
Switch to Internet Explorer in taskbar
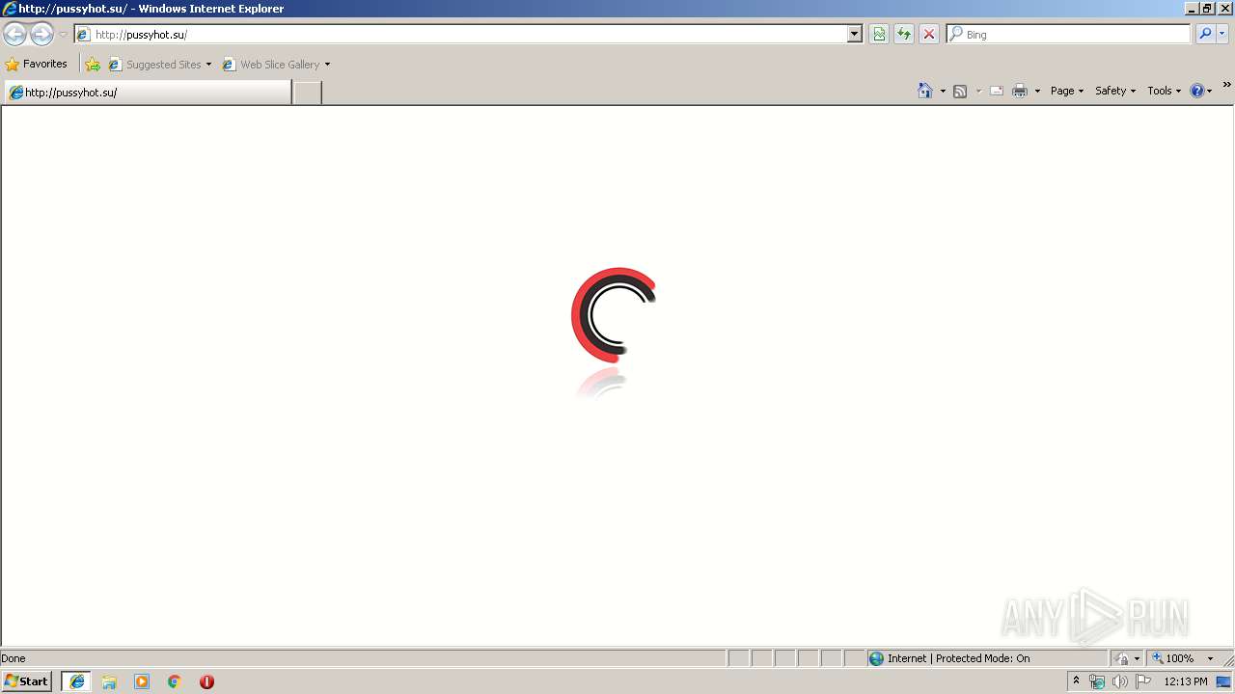click(76, 681)
